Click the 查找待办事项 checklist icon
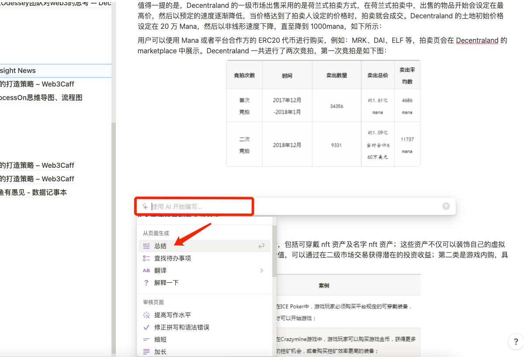524x357 pixels. point(146,258)
